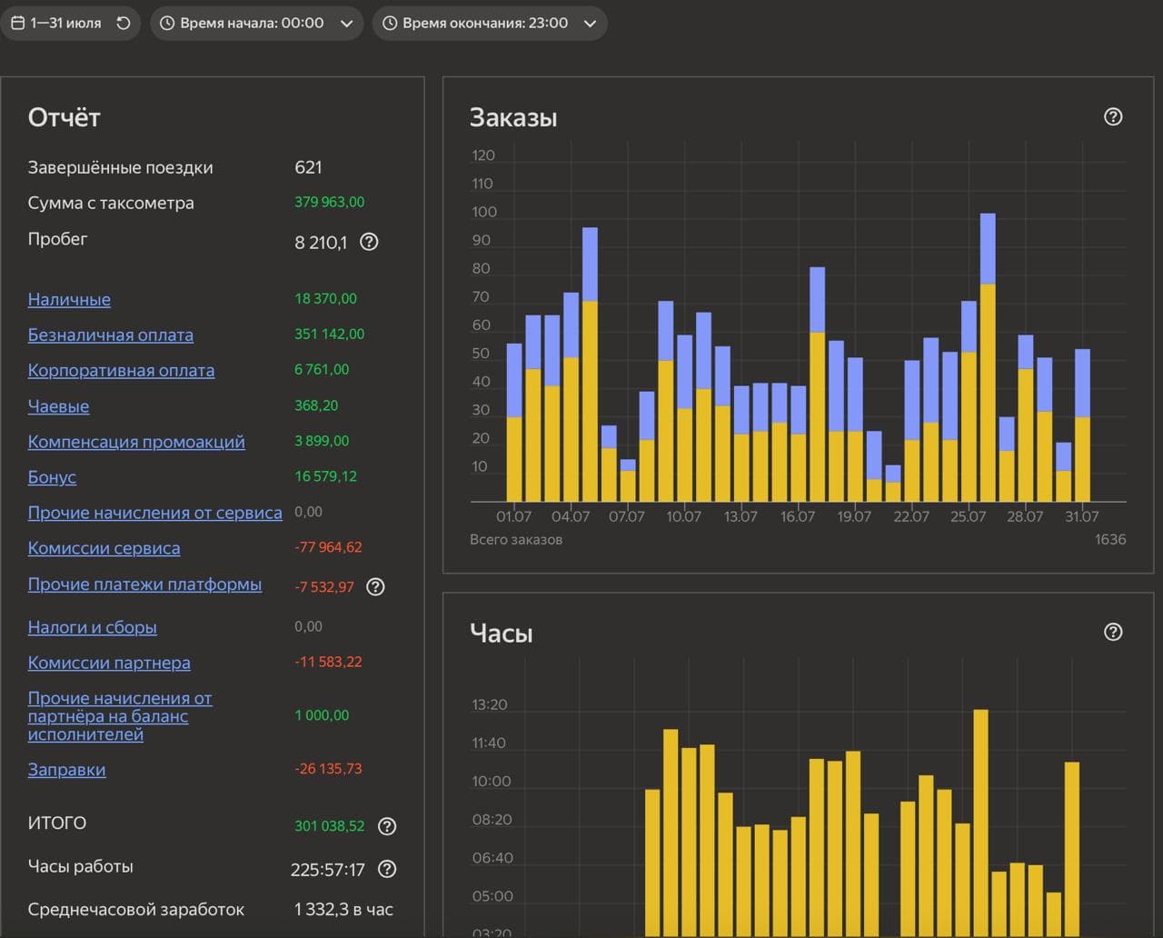
Task: Open the help icon next to ИТОГО amount
Action: click(387, 826)
